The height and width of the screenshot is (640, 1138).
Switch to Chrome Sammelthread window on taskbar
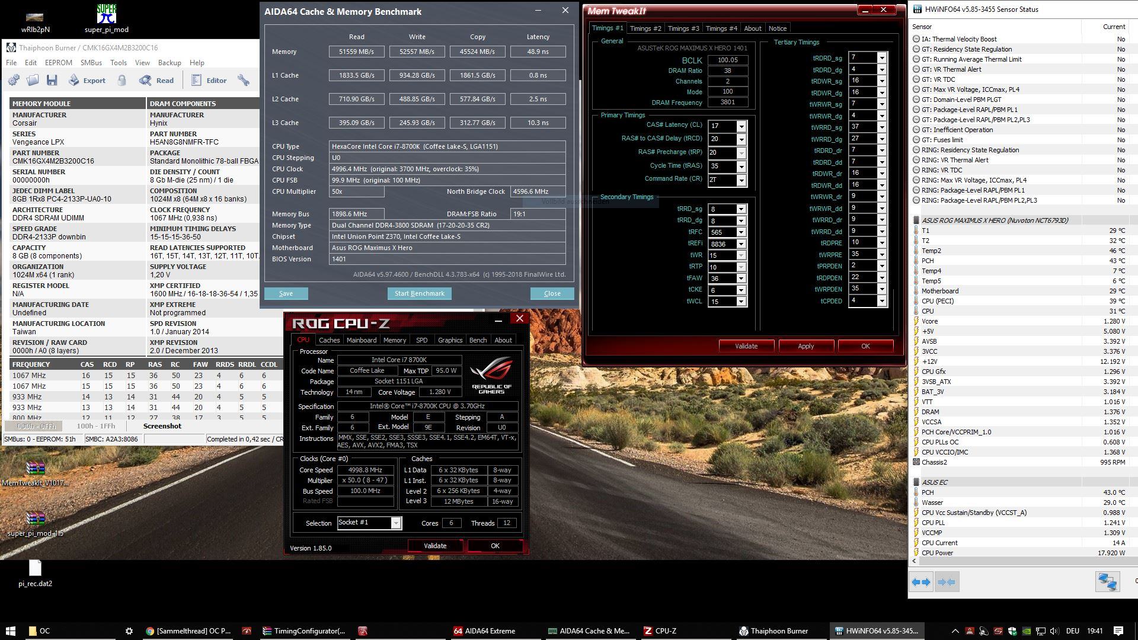point(188,631)
